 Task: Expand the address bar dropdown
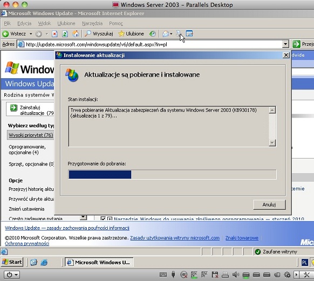(285, 44)
